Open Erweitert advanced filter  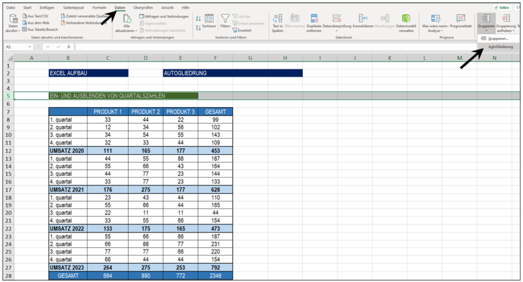(242, 30)
